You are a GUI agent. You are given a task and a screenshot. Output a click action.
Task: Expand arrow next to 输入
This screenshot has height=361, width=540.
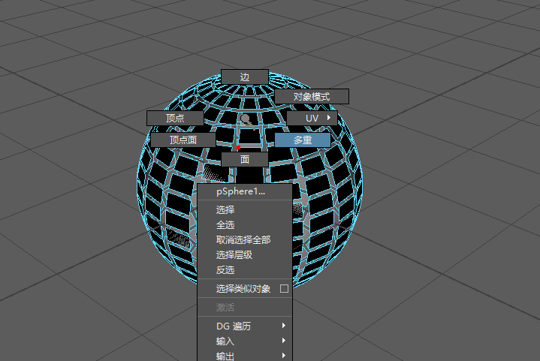tap(284, 340)
